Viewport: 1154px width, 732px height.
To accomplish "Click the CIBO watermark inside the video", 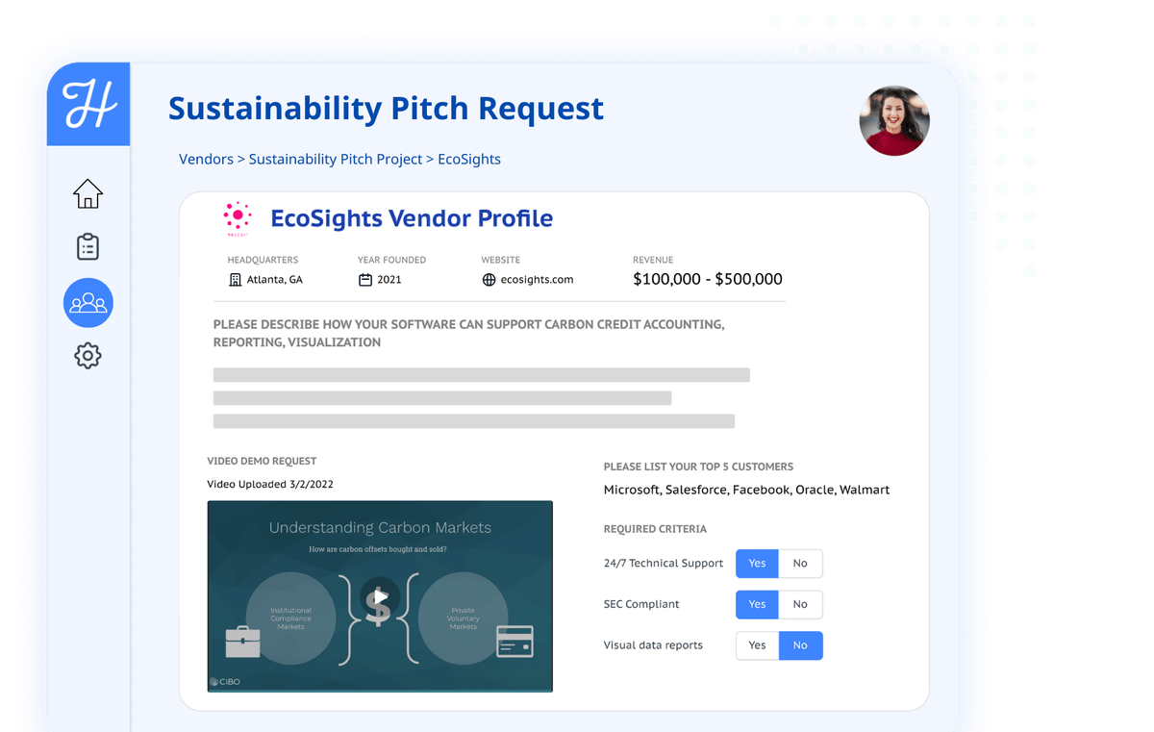I will tap(223, 680).
